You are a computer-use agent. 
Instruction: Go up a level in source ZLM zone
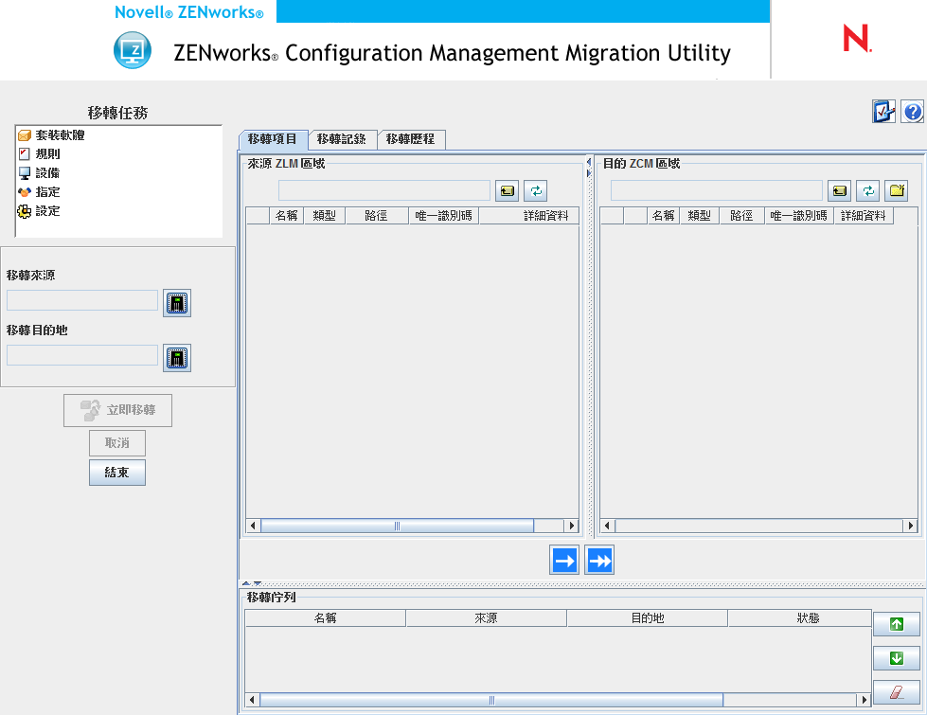(507, 190)
